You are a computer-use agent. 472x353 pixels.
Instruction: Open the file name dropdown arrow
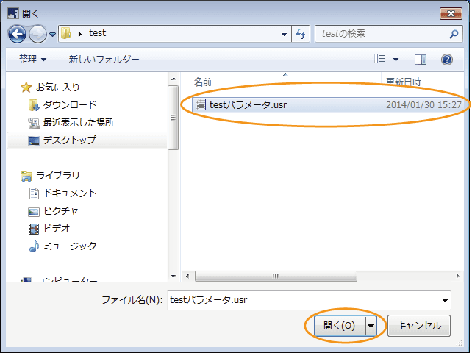pos(445,300)
